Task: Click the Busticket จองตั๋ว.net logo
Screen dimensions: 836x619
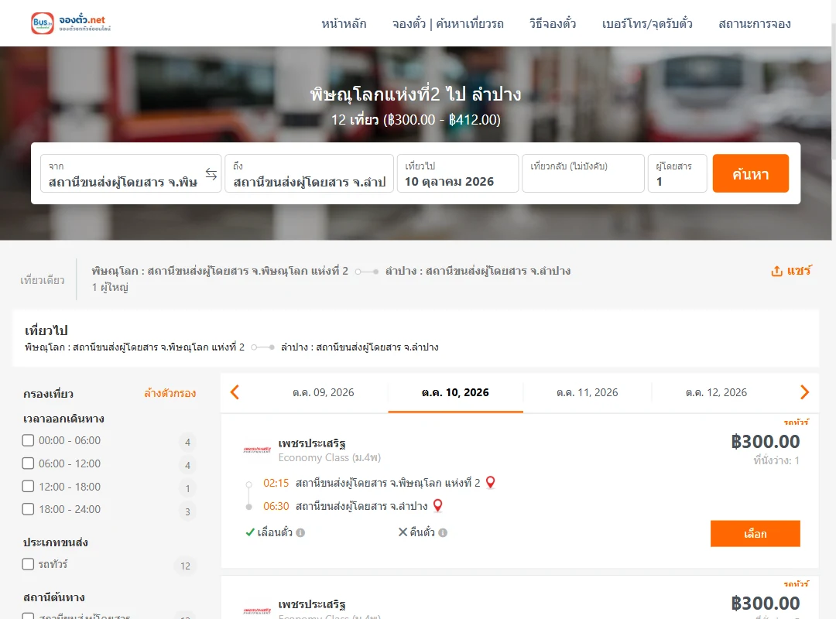Action: click(71, 23)
